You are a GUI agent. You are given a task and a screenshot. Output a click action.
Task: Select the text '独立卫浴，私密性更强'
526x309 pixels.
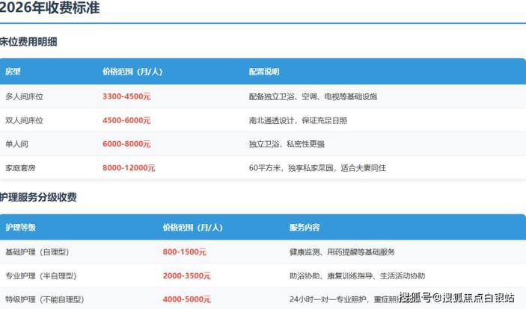tap(287, 144)
